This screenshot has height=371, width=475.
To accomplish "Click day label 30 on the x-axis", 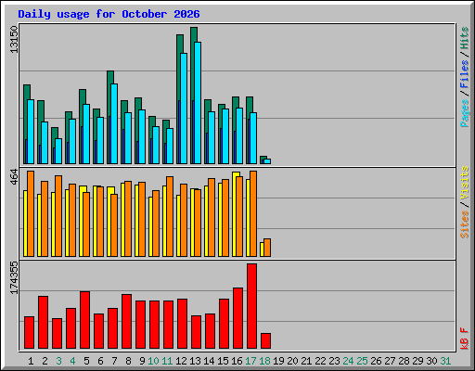I will click(x=431, y=361).
